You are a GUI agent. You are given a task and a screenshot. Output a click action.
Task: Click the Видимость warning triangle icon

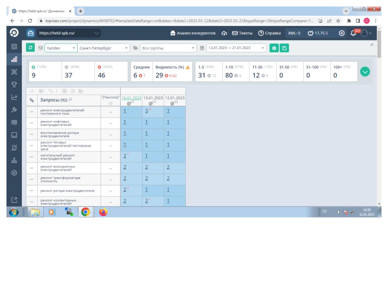pos(188,67)
